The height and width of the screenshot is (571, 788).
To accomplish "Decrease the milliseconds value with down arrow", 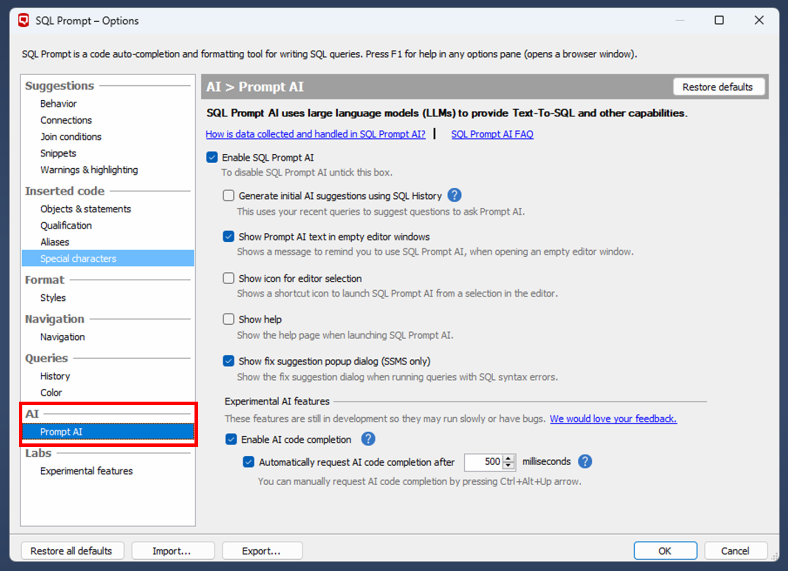I will click(508, 465).
